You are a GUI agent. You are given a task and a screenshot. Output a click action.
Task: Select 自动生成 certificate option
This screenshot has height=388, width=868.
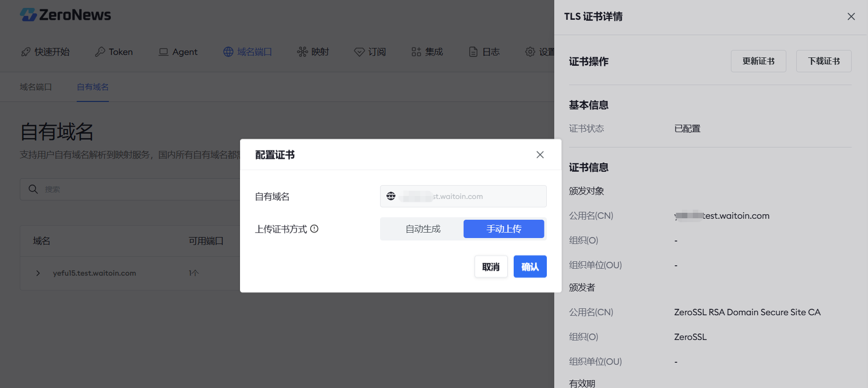click(x=423, y=229)
